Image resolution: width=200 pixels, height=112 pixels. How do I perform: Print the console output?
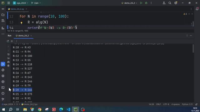pos(8,62)
